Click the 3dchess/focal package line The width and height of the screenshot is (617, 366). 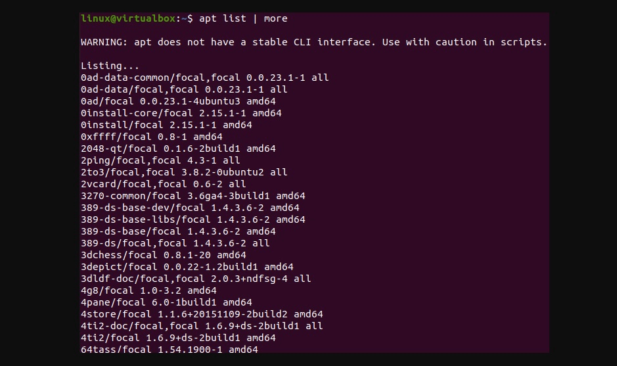pyautogui.click(x=164, y=255)
